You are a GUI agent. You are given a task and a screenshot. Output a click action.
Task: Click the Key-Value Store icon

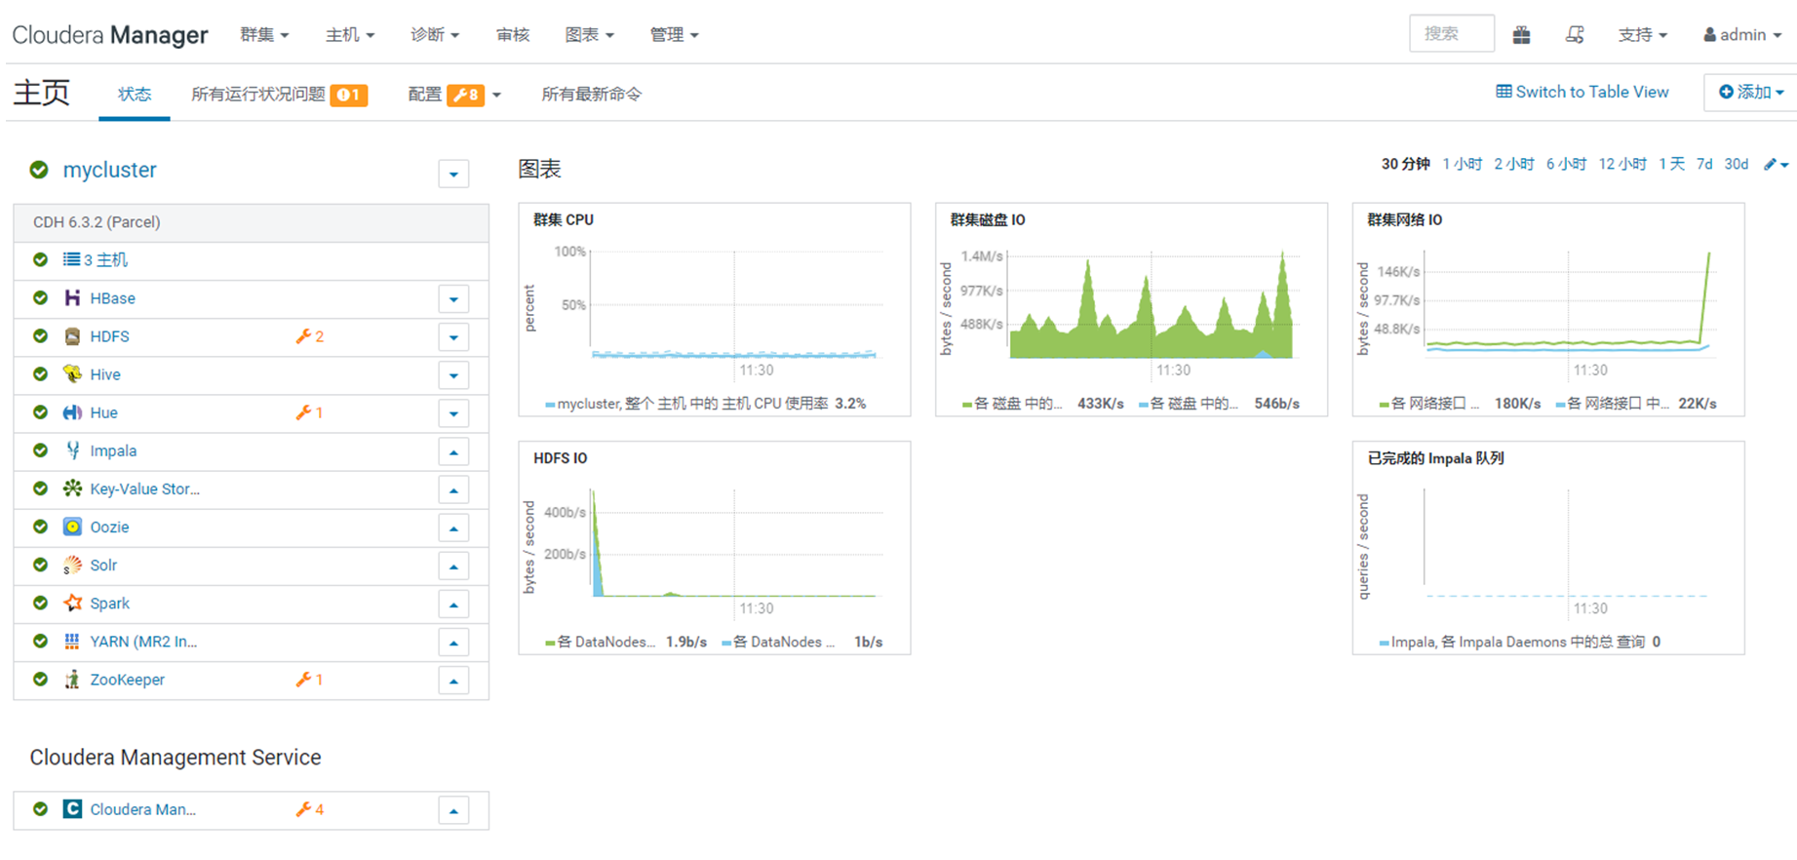point(72,489)
